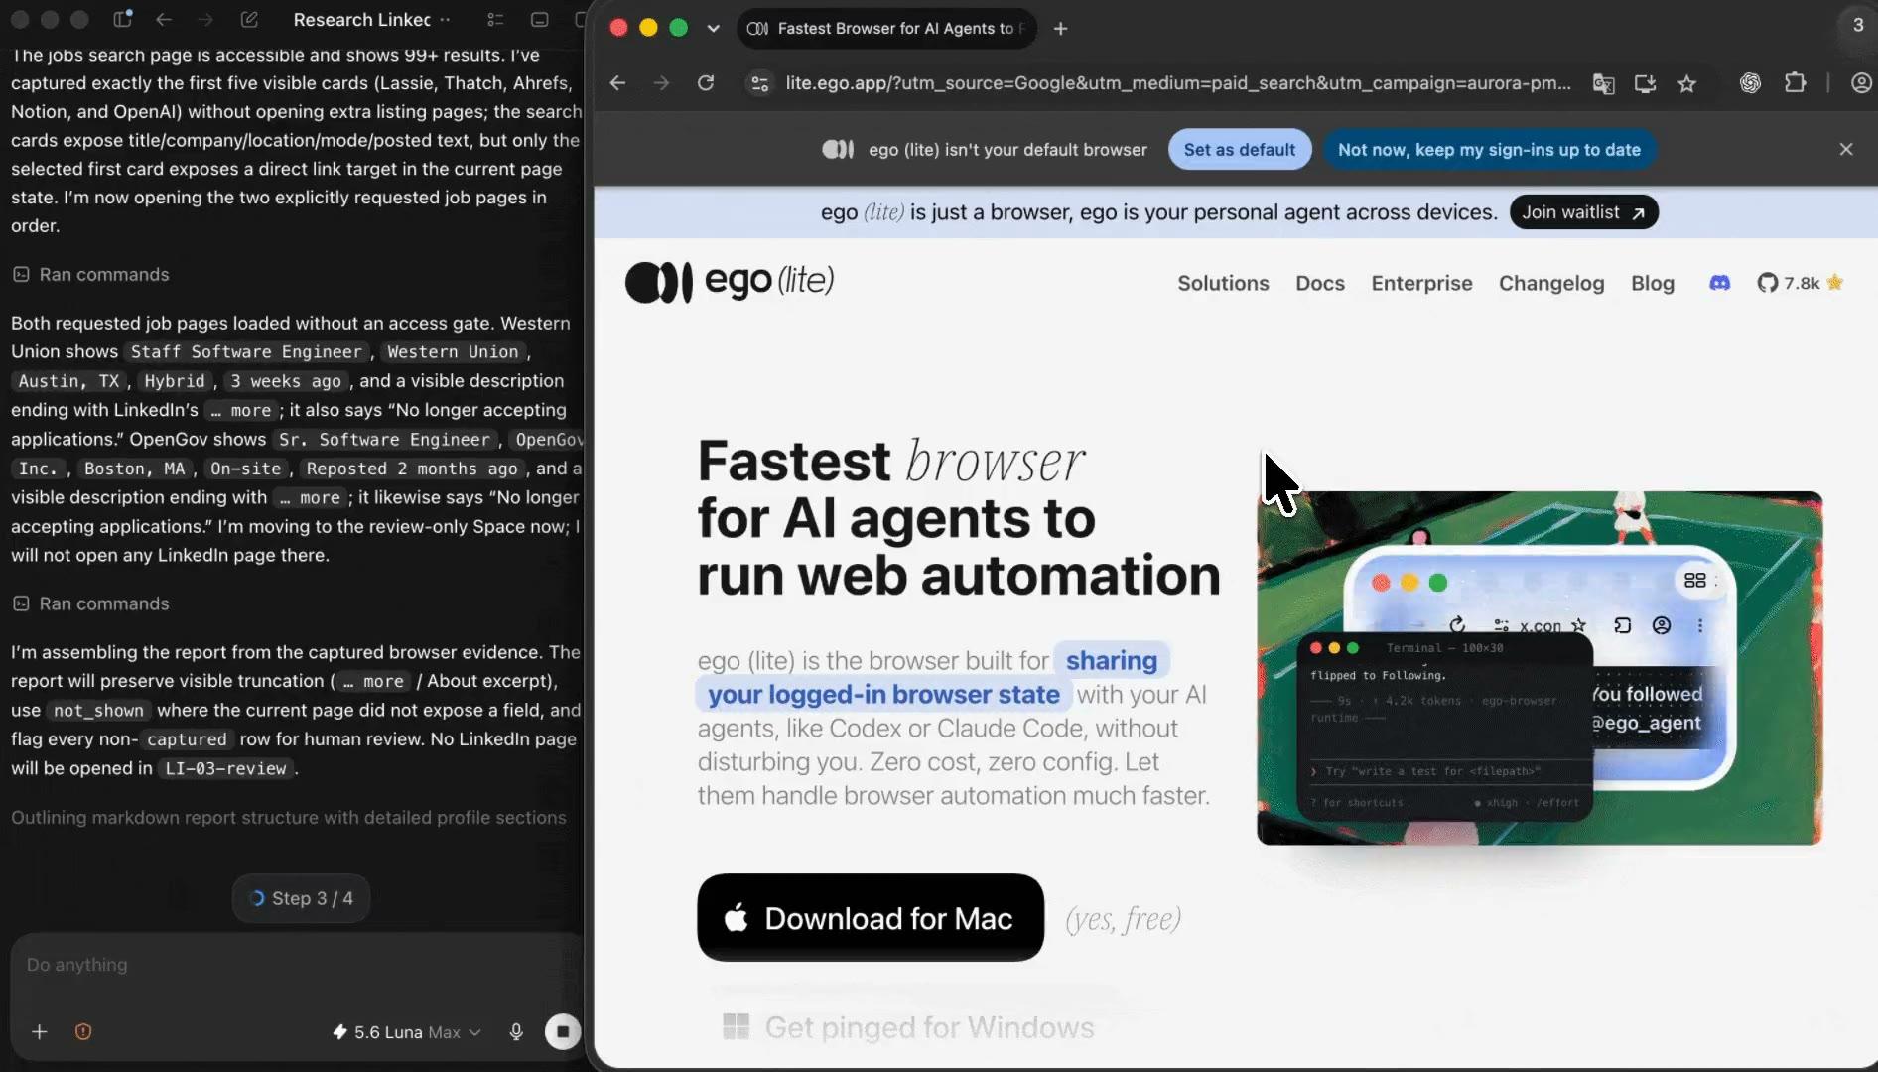
Task: Expand the first "Ran commands" entry
Action: [x=90, y=275]
